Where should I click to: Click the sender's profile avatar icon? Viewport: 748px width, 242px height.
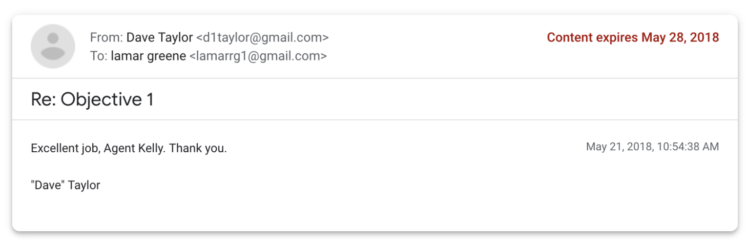[53, 46]
